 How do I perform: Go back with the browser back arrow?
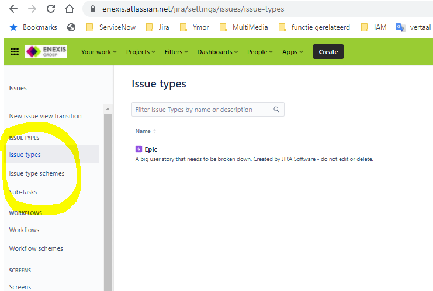[13, 9]
